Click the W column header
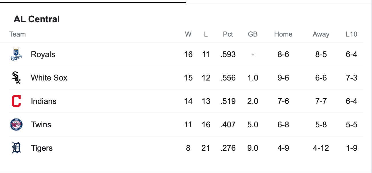Screen dimensions: 372x173 [188, 34]
